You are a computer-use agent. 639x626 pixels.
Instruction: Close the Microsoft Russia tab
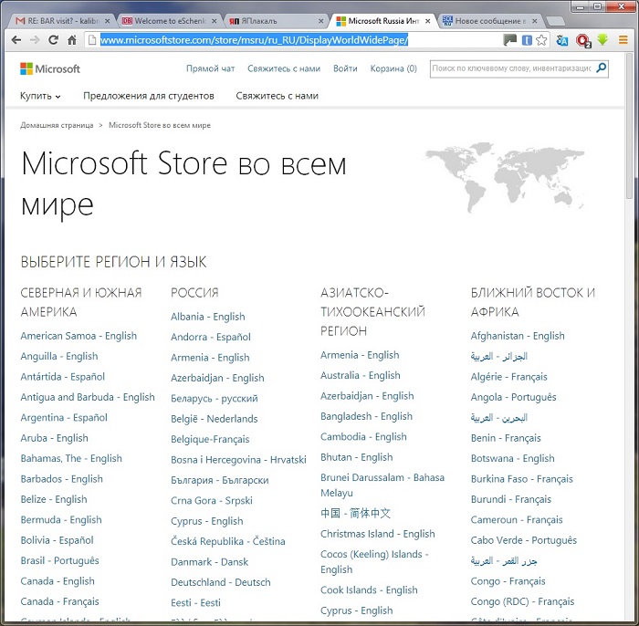point(430,18)
